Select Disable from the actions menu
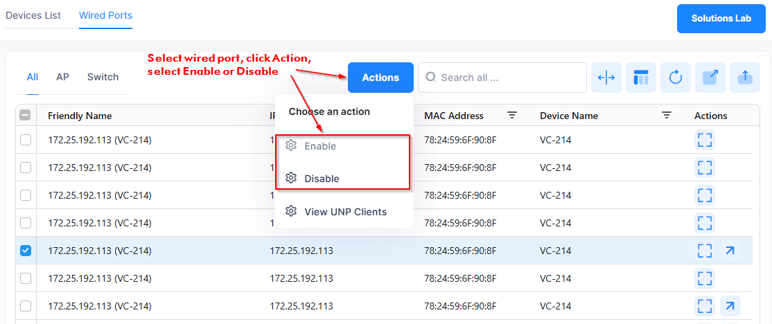Image resolution: width=772 pixels, height=324 pixels. [322, 179]
